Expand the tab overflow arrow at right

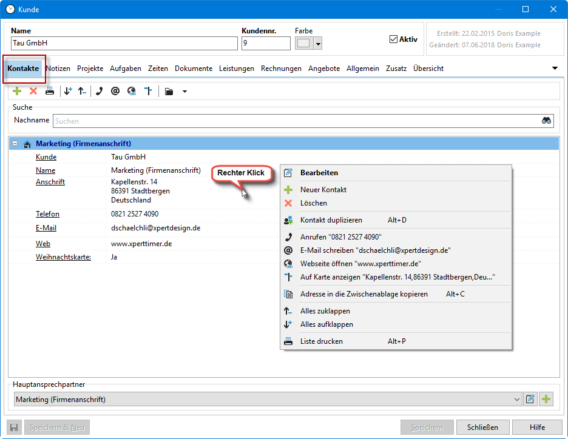pos(555,69)
